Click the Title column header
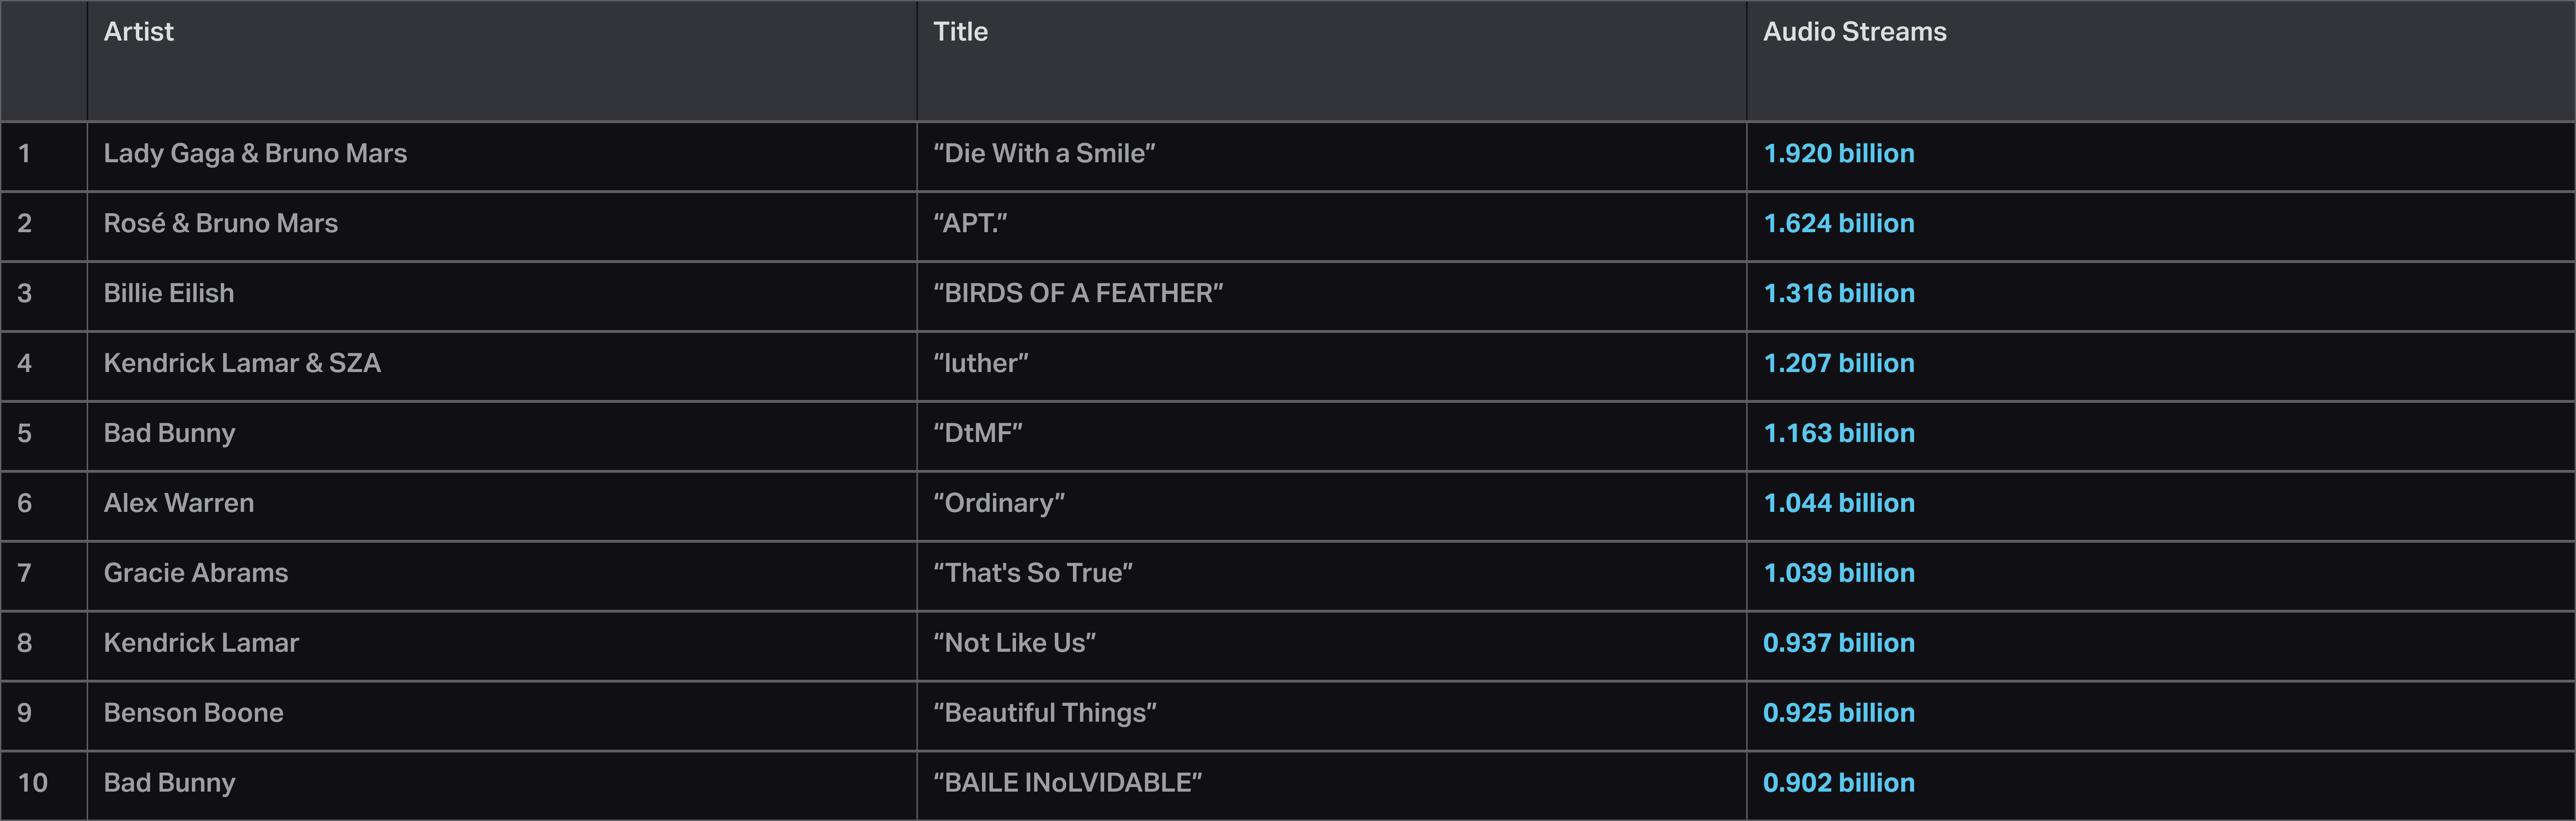This screenshot has width=2576, height=821. pos(960,32)
